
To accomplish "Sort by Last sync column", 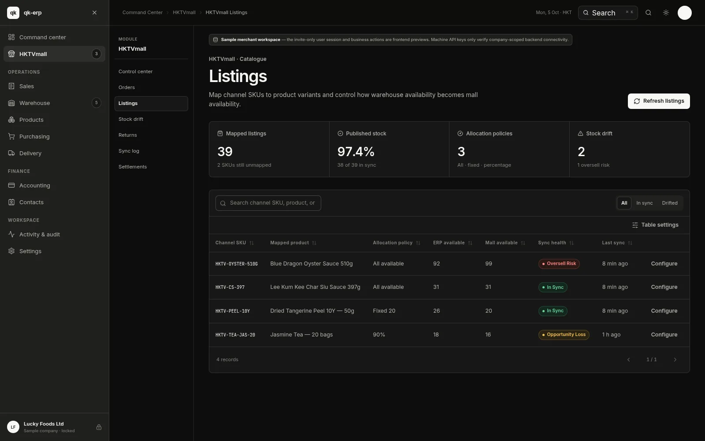I will (617, 243).
